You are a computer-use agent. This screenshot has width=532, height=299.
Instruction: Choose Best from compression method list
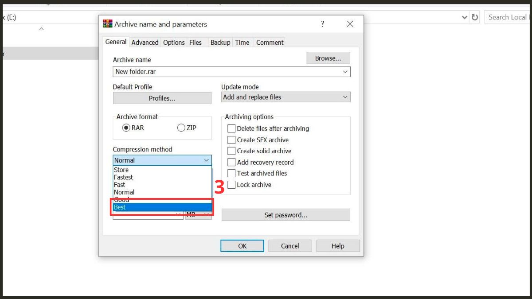coord(162,207)
